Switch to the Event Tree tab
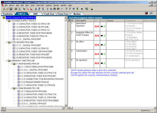This screenshot has width=157, height=113. coord(63,14)
